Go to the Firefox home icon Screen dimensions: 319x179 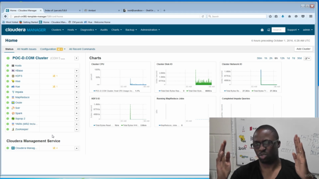[290, 16]
